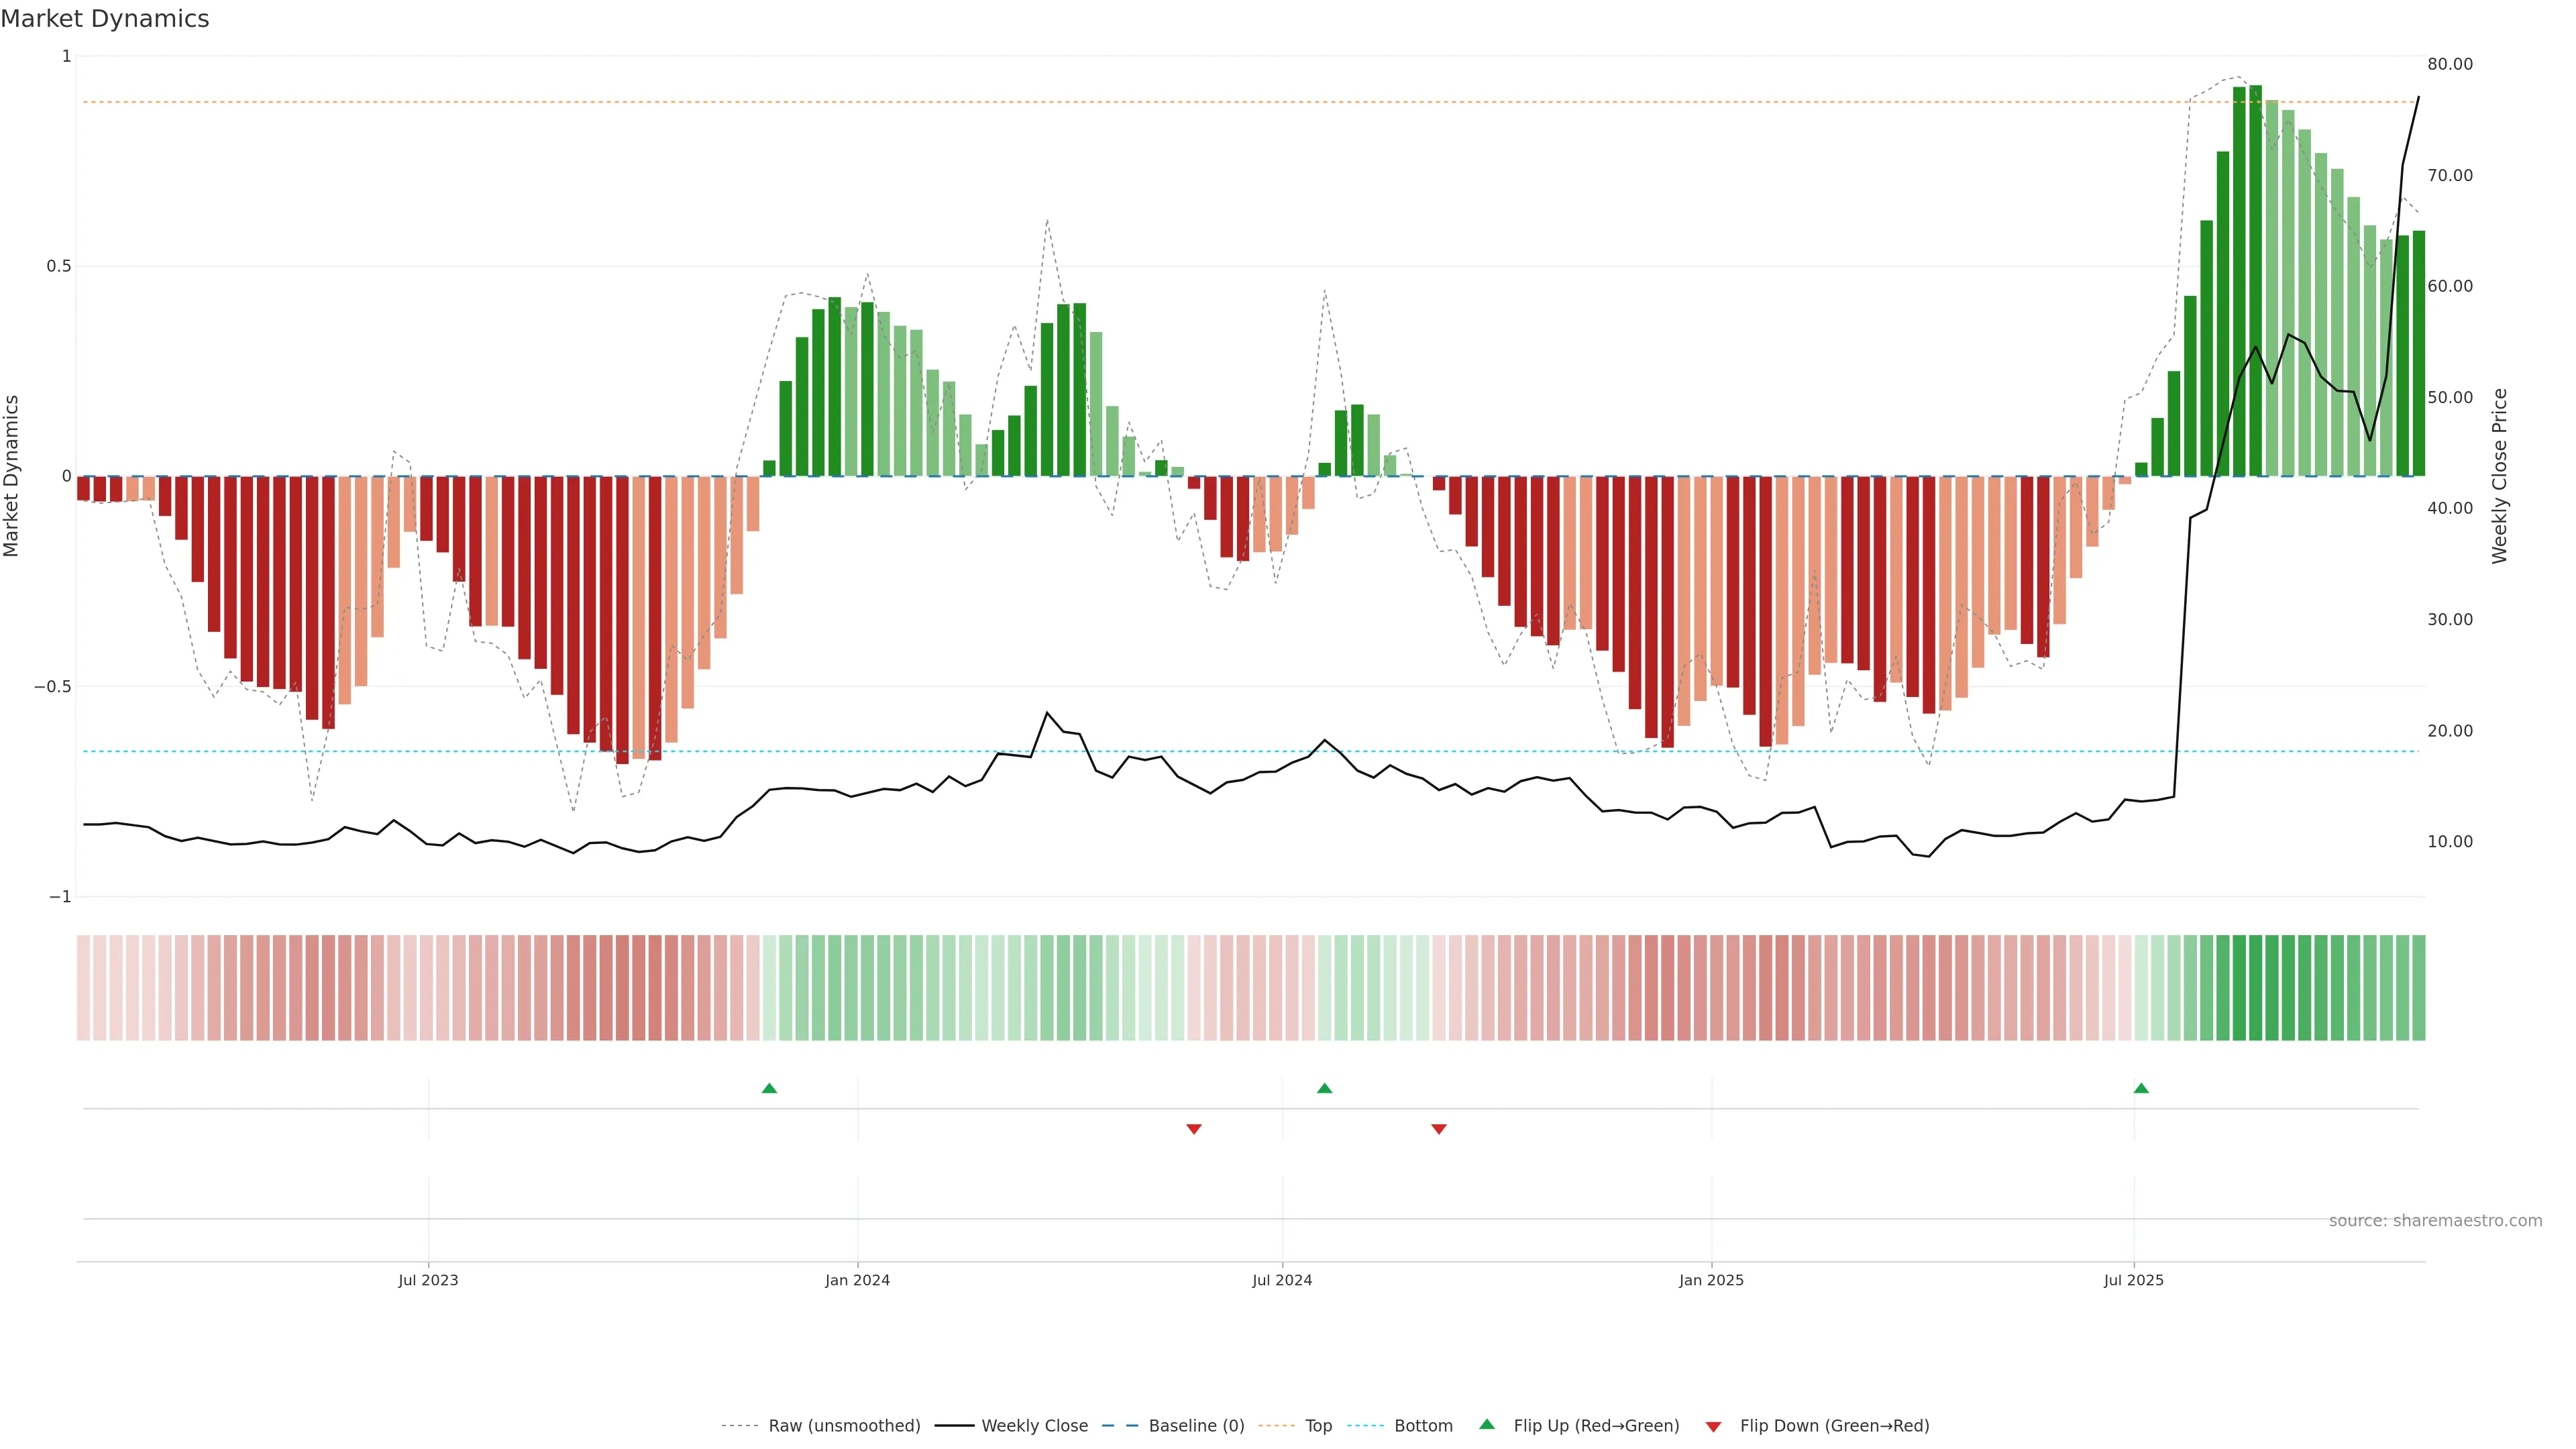This screenshot has height=1449, width=2576.
Task: Click the Flip Down legend triangle icon
Action: [x=1713, y=1427]
